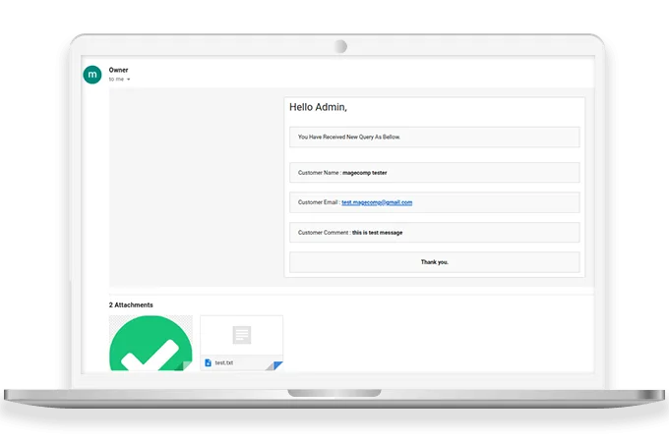
Task: Click the 'to me' recipient text
Action: click(116, 80)
